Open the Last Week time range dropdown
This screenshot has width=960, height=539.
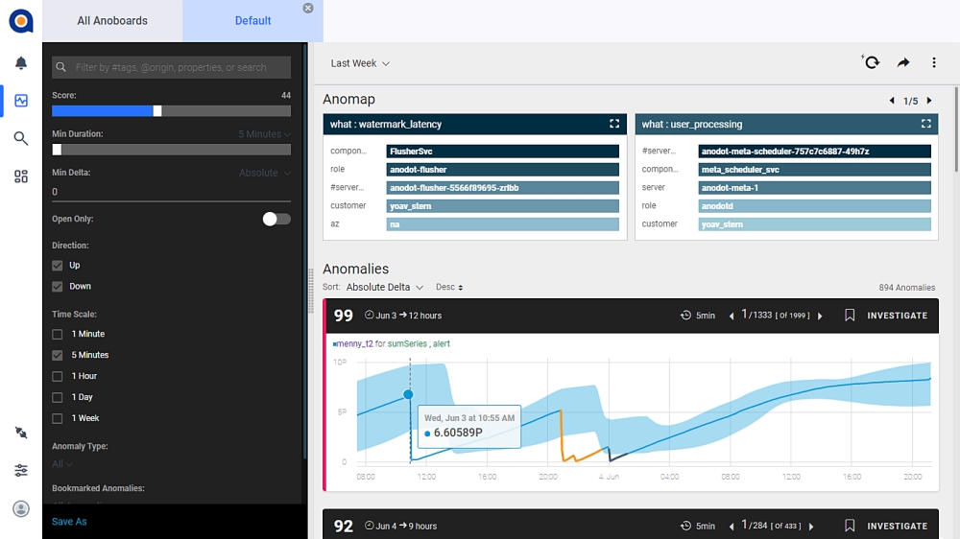click(x=360, y=63)
